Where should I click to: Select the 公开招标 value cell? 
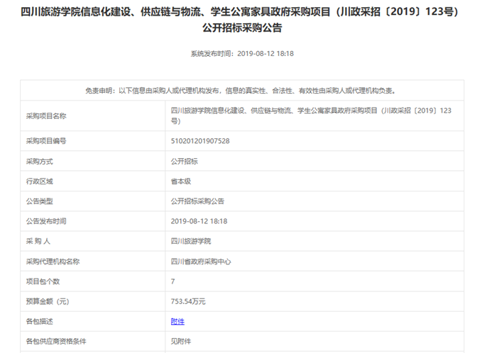(x=315, y=161)
